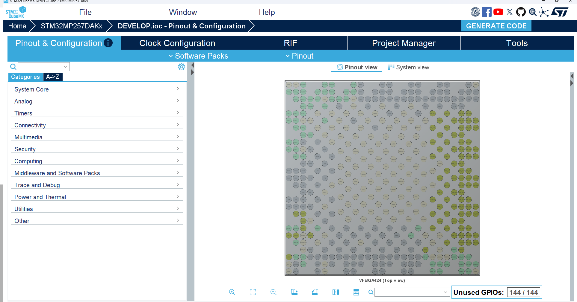Flip chip horizontally icon
Image resolution: width=577 pixels, height=302 pixels.
coord(336,292)
